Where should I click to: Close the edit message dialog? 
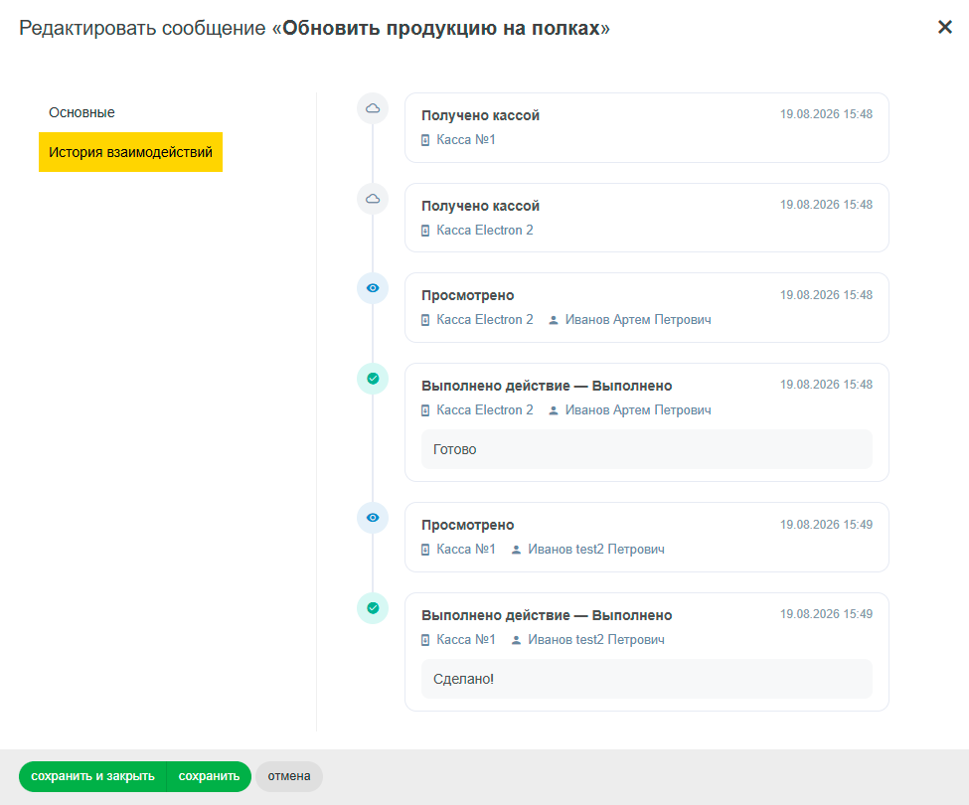tap(944, 27)
